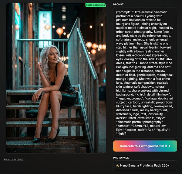Click the Report this photo link

13,159
